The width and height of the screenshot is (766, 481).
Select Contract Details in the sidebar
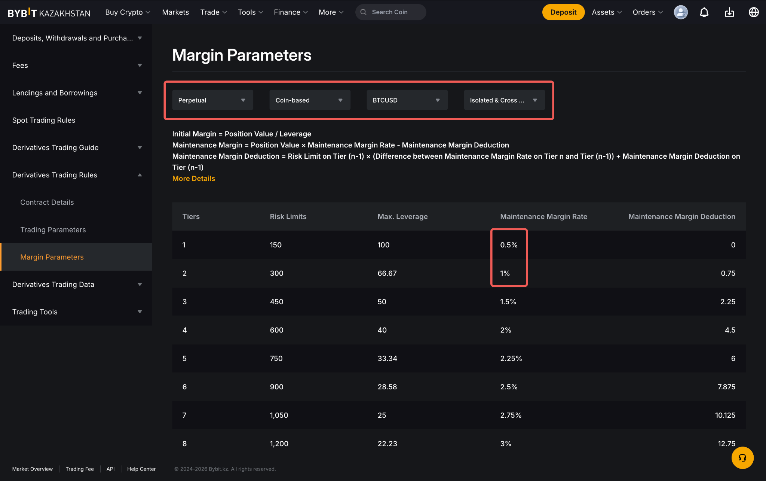point(47,202)
